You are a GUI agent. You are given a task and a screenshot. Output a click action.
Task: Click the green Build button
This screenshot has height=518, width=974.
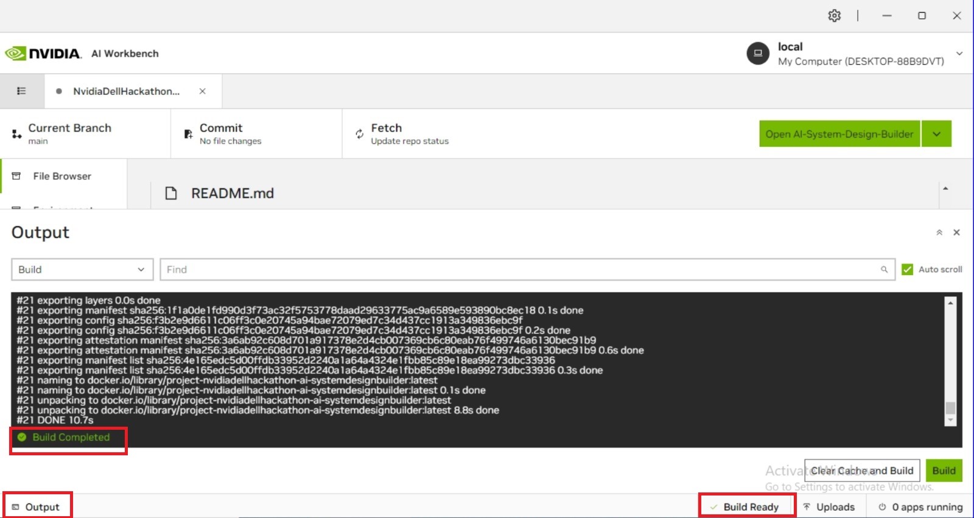[944, 471]
